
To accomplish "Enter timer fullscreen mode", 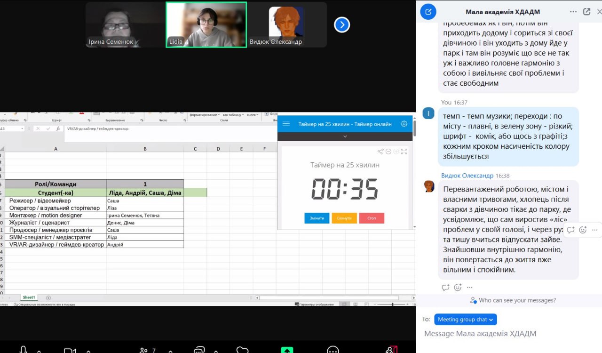I will tap(404, 152).
